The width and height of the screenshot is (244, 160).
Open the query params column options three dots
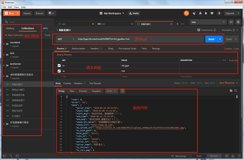click(x=224, y=60)
